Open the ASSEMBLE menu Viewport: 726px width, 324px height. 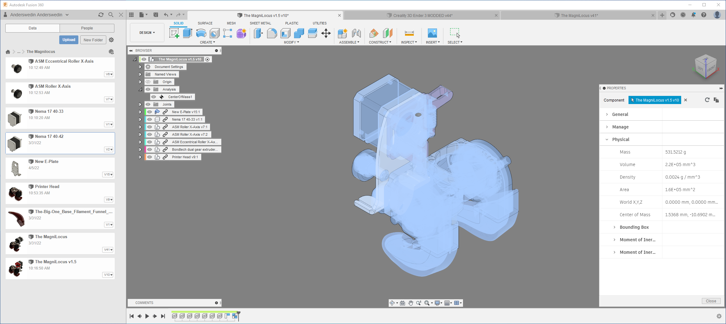349,42
